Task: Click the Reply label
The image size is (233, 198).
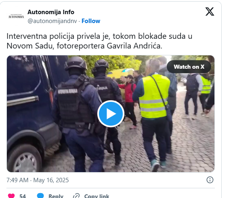Action: coord(56,196)
